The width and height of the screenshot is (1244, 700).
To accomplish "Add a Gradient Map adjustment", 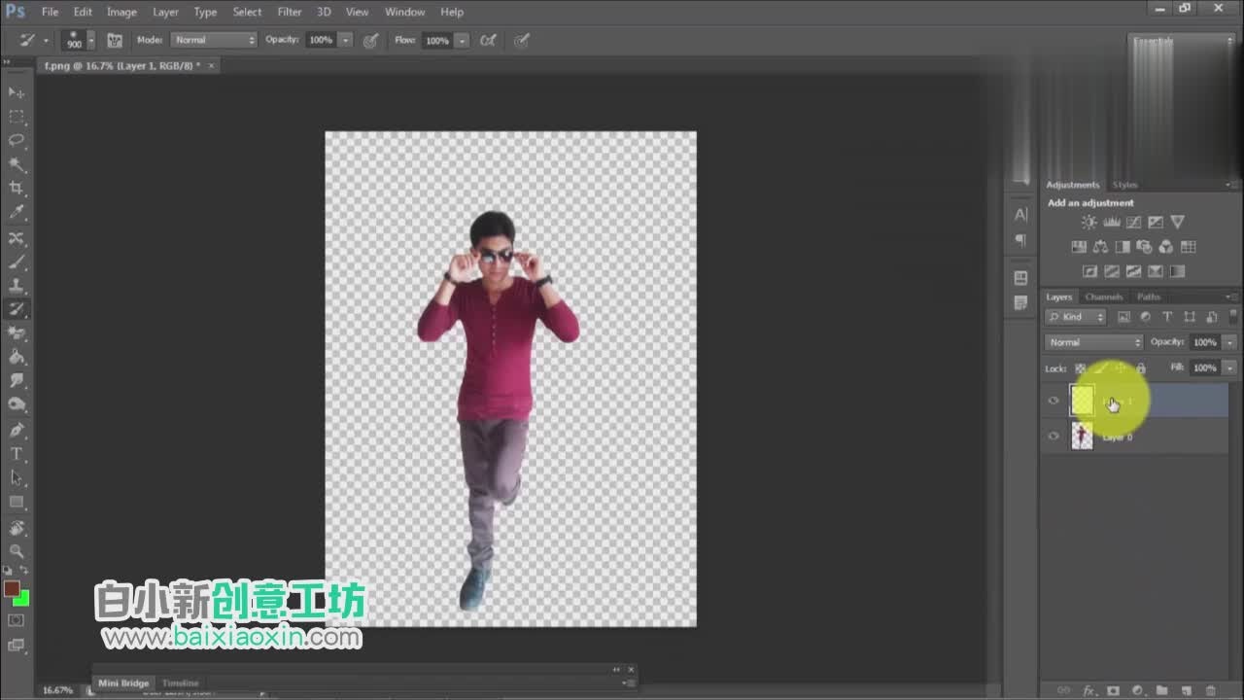I will point(1178,272).
